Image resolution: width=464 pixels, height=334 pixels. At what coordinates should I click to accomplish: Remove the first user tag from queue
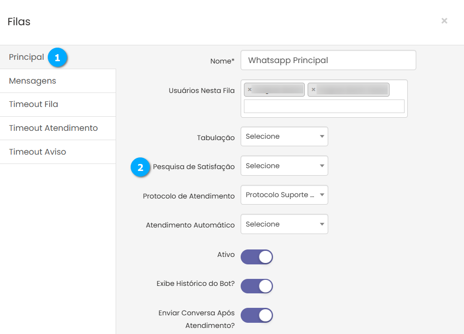pyautogui.click(x=250, y=90)
